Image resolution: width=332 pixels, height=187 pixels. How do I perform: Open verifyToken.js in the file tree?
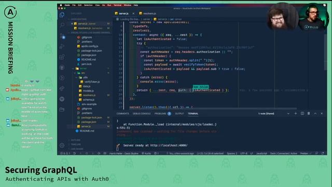coord(92,82)
